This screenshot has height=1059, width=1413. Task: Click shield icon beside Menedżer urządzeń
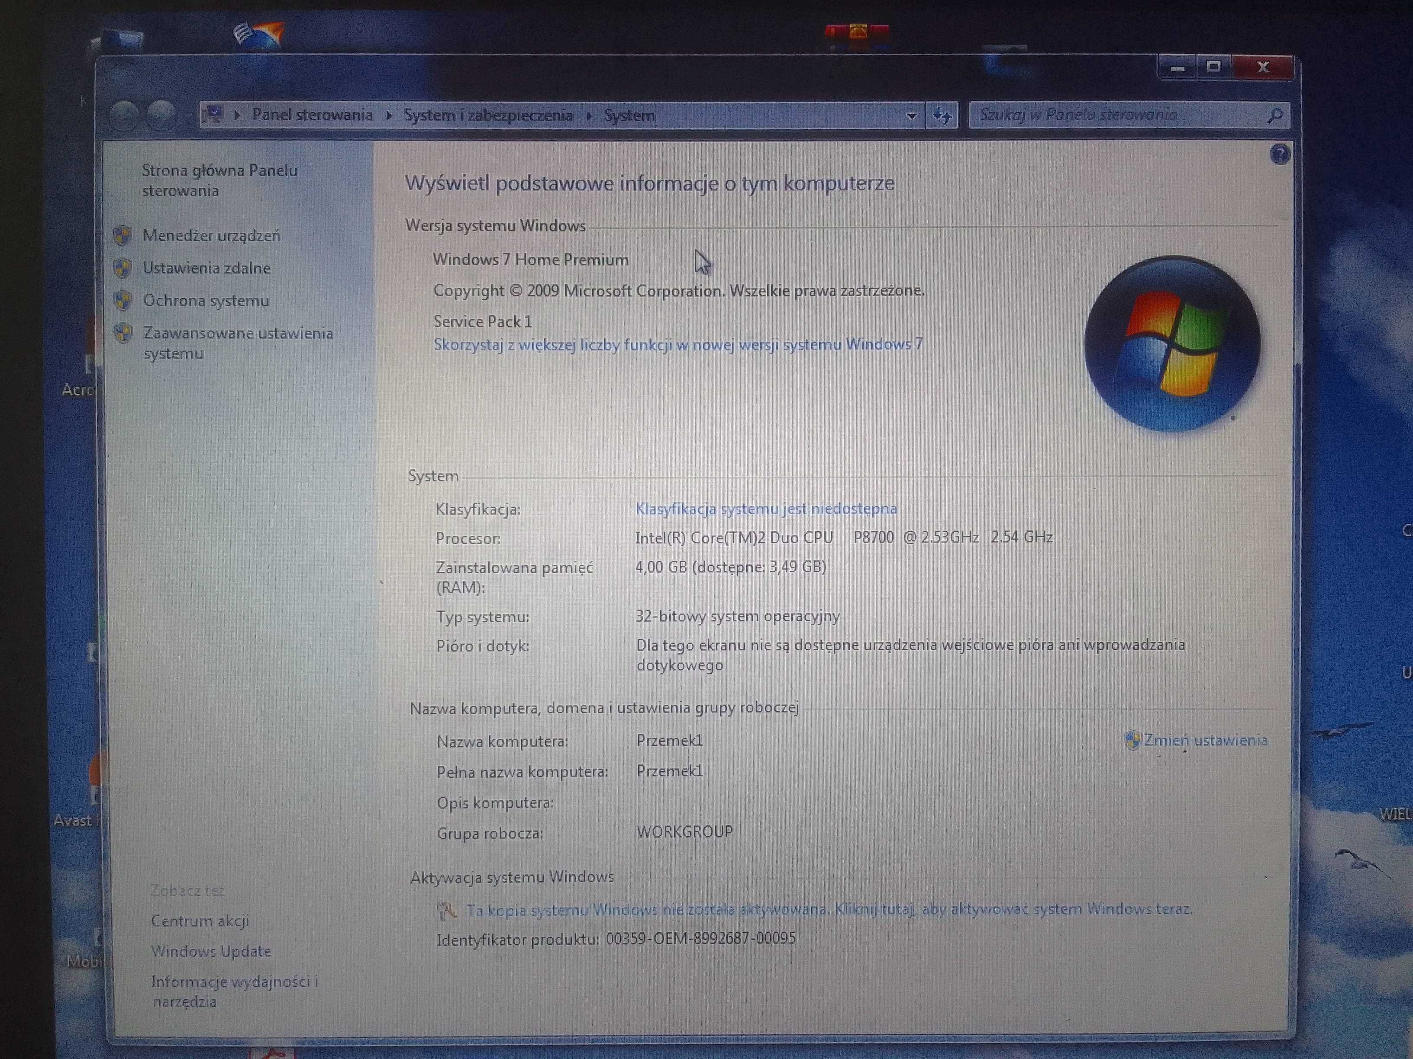click(123, 235)
